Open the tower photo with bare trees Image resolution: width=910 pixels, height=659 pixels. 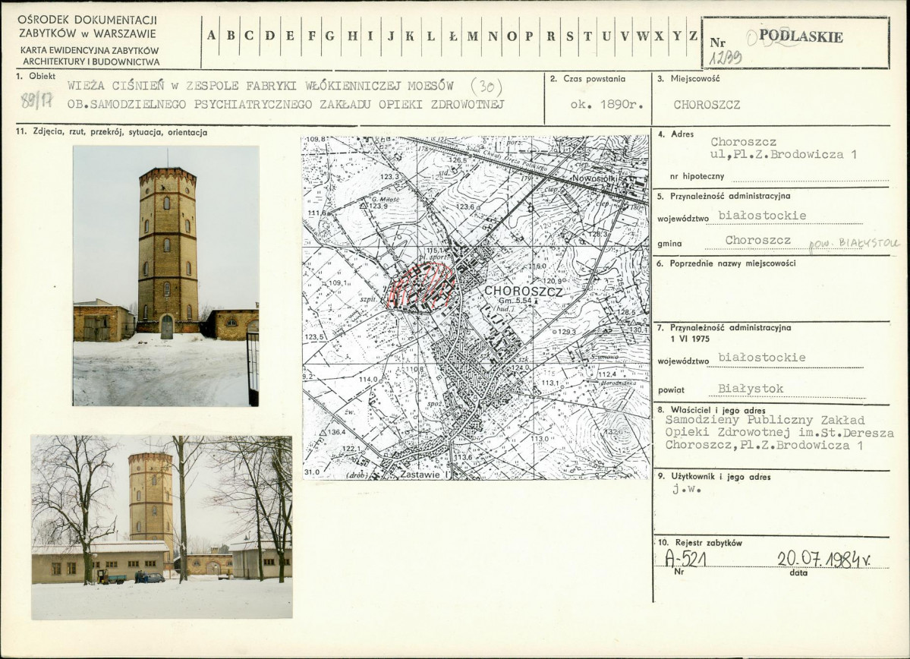click(162, 527)
